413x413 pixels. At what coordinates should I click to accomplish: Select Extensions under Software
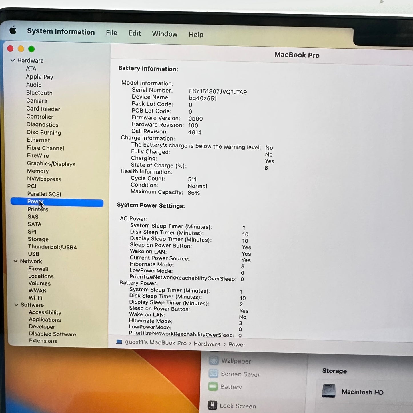click(x=43, y=341)
